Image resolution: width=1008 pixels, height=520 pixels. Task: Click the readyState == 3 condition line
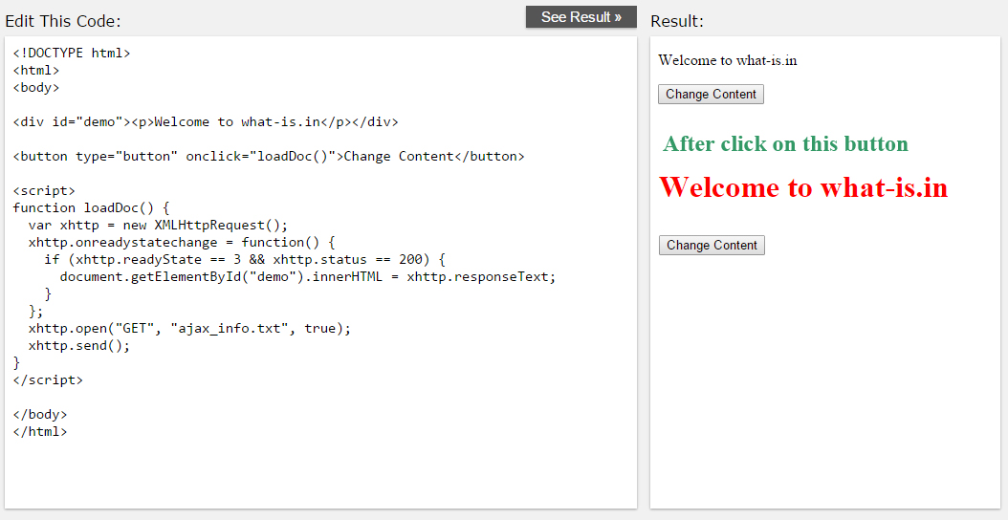tap(245, 260)
